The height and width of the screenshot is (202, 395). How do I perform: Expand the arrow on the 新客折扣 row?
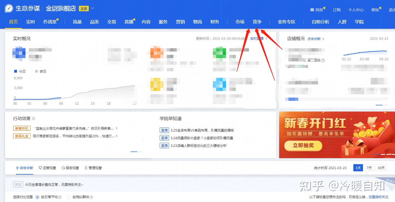coord(117,128)
